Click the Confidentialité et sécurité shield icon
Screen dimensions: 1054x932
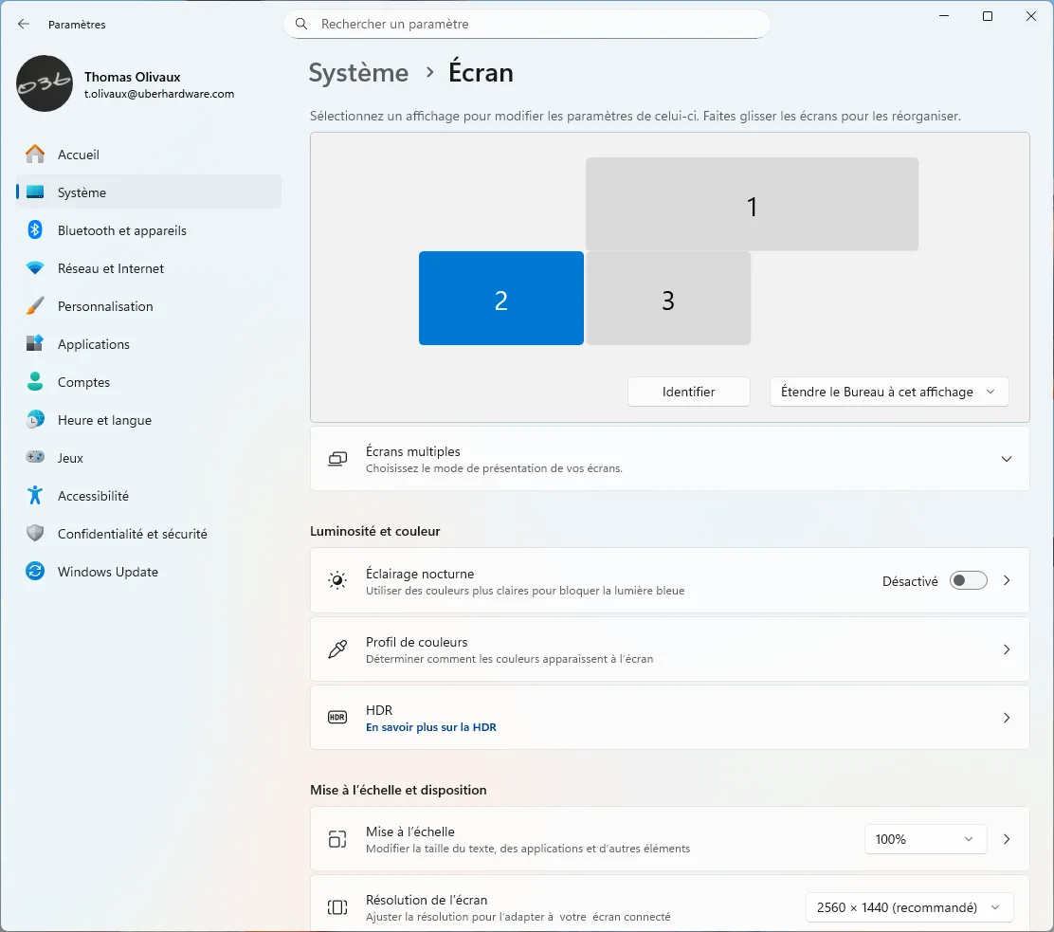[35, 534]
